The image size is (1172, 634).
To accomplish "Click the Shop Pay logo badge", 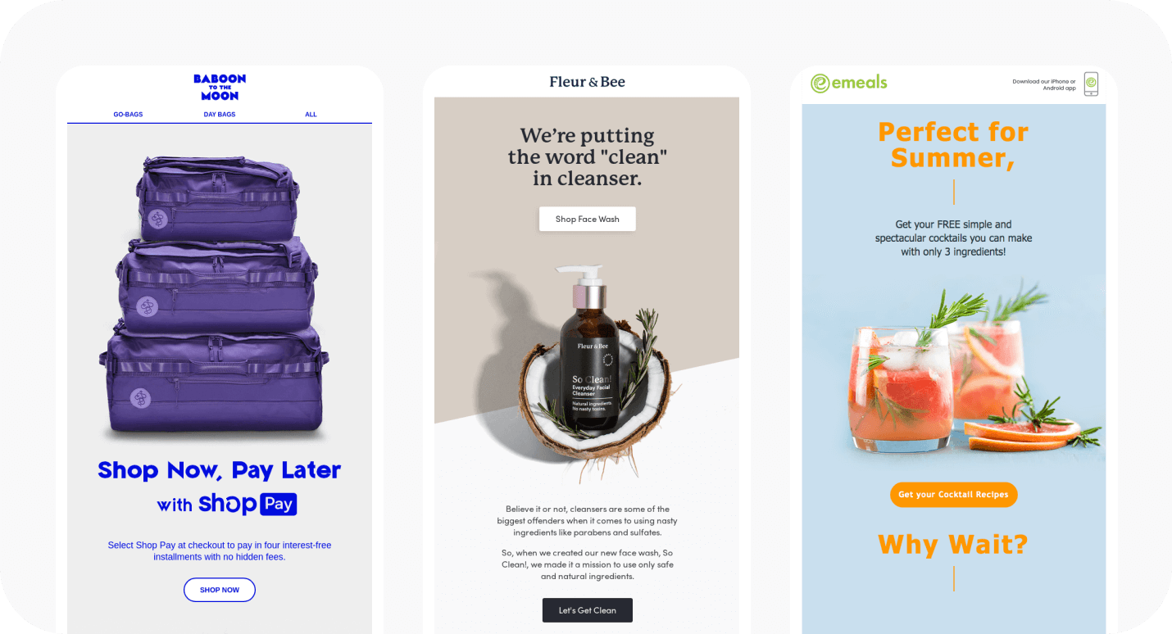I will tap(248, 504).
